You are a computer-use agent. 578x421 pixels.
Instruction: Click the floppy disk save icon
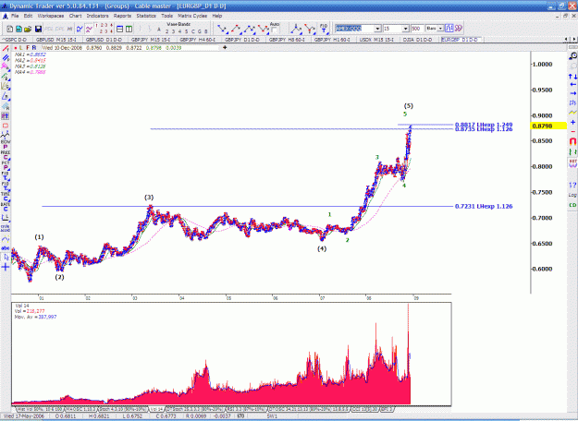pyautogui.click(x=38, y=29)
